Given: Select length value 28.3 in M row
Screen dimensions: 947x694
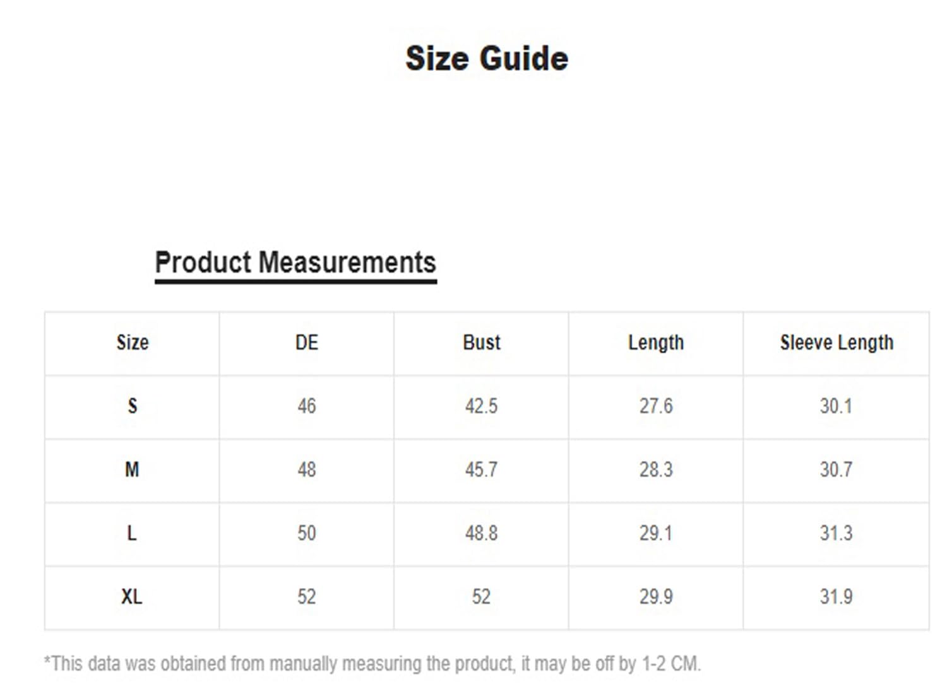Looking at the screenshot, I should pyautogui.click(x=656, y=469).
